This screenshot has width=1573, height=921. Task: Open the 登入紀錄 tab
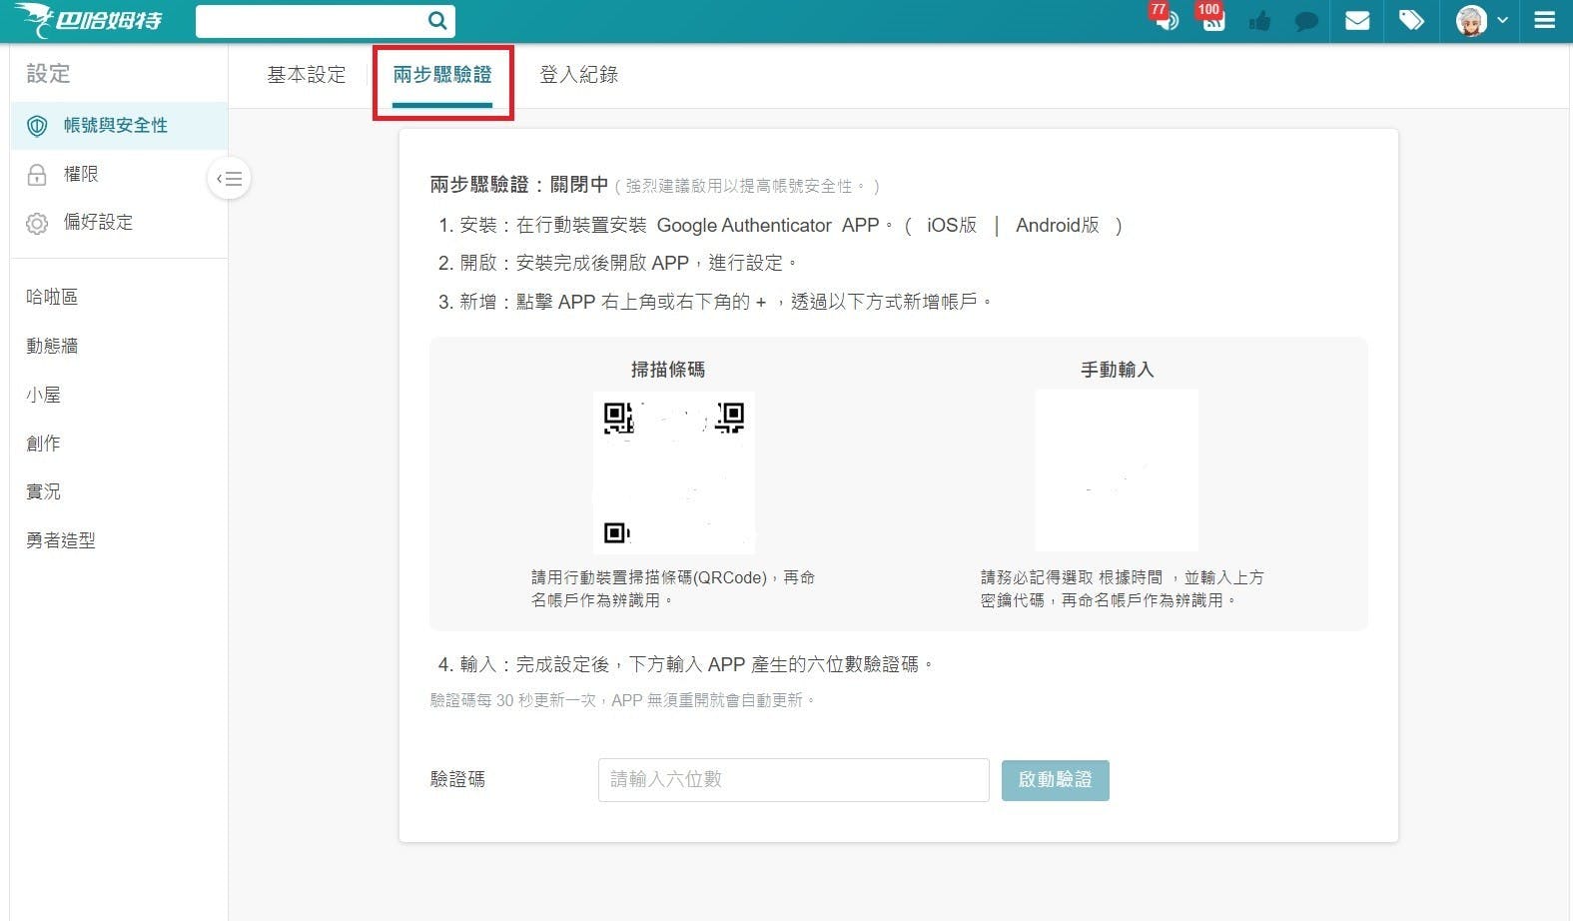[x=579, y=75]
